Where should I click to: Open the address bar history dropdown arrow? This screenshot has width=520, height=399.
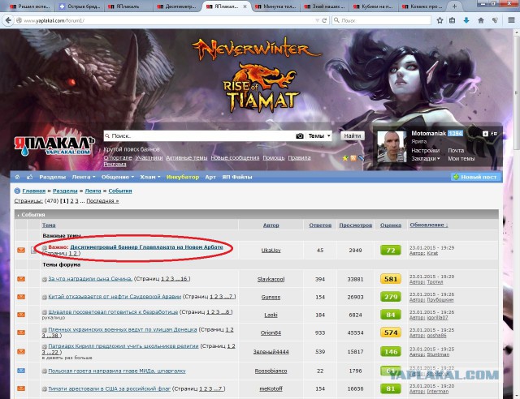pos(317,20)
